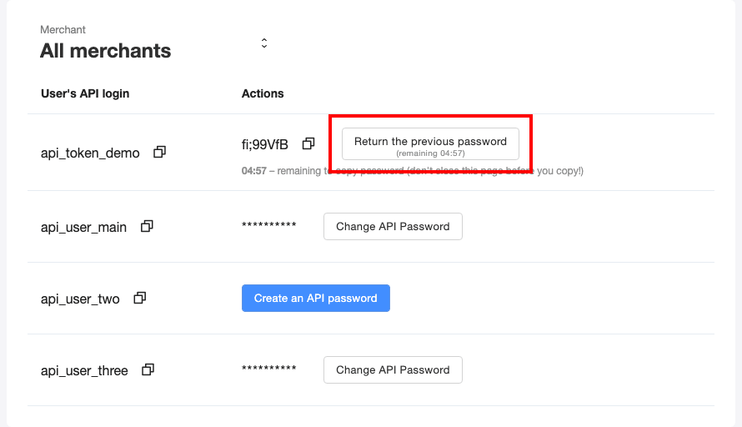Copy the api_user_three login name

point(148,369)
